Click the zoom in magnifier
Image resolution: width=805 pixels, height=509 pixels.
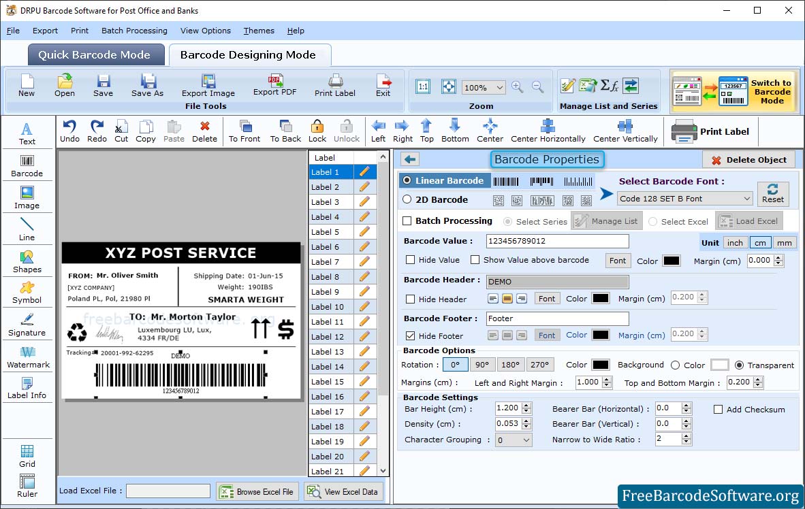pos(518,86)
